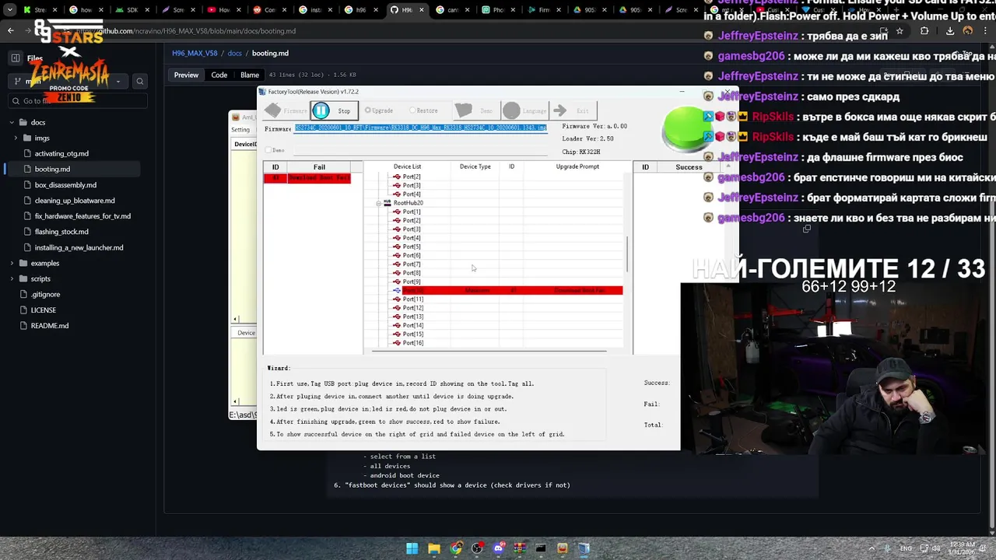
Task: Open the Windows Start menu
Action: point(412,548)
